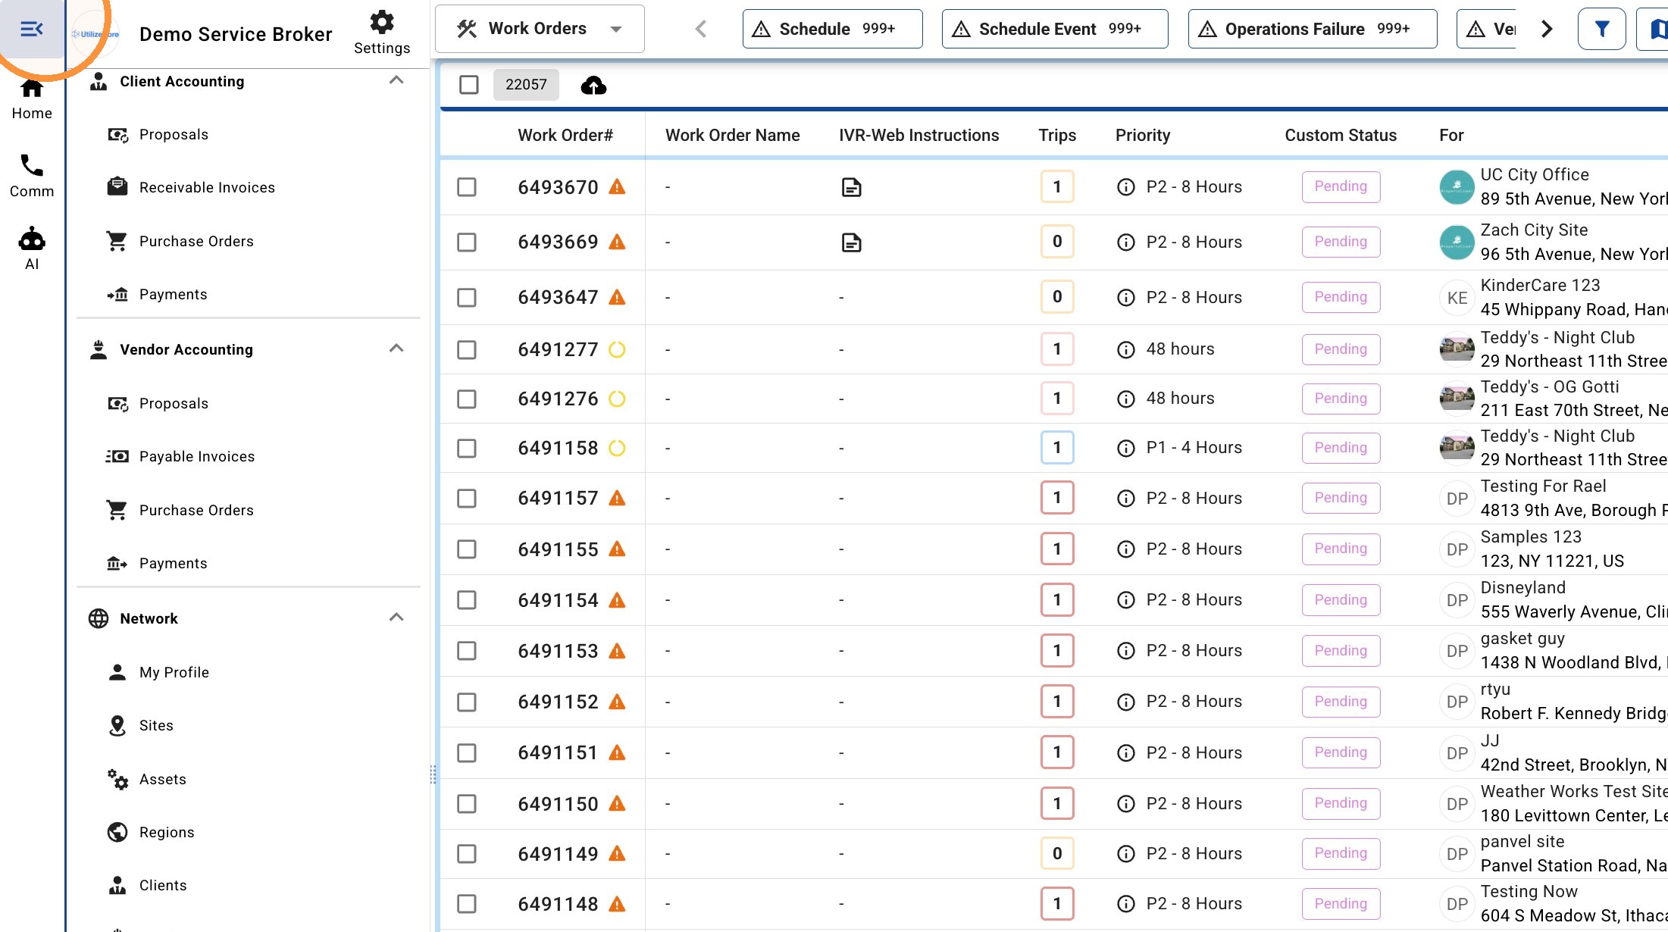
Task: Click the cloud upload icon
Action: 593,85
